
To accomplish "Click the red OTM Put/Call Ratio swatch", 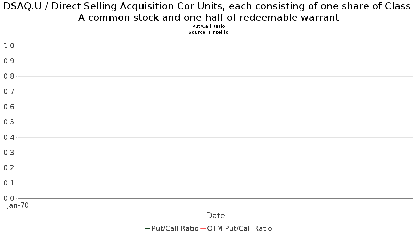I will 203,228.
